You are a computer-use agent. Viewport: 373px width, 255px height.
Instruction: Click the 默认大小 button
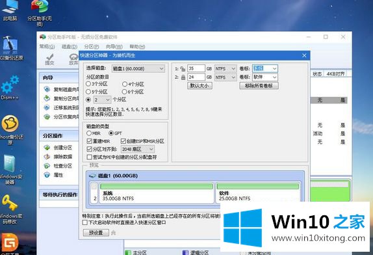[200, 86]
